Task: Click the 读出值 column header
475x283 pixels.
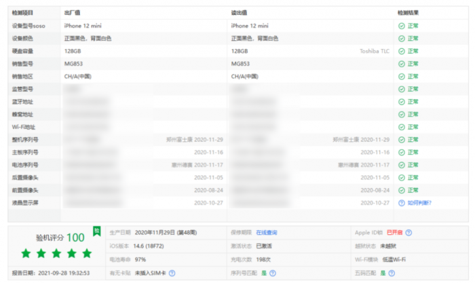Action: point(239,13)
